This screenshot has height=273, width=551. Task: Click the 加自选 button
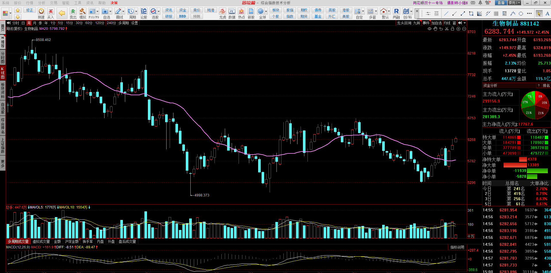(x=436, y=23)
